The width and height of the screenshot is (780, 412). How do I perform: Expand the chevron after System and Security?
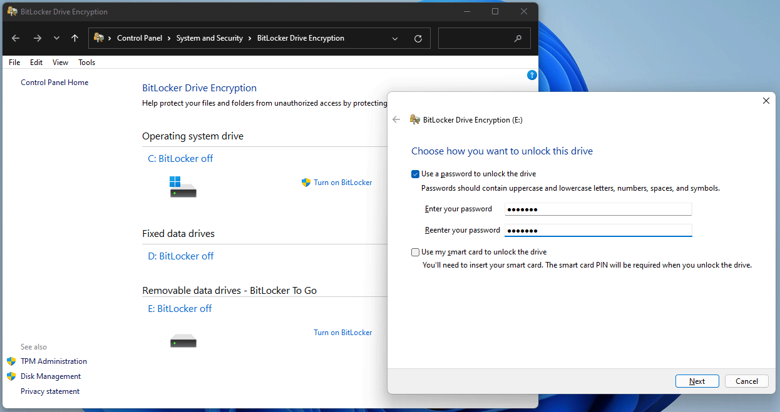pos(250,38)
